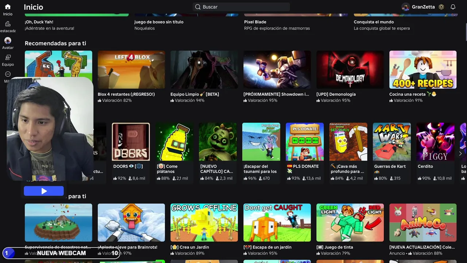
Task: Open the Showdown game thumbnail
Action: pyautogui.click(x=277, y=70)
